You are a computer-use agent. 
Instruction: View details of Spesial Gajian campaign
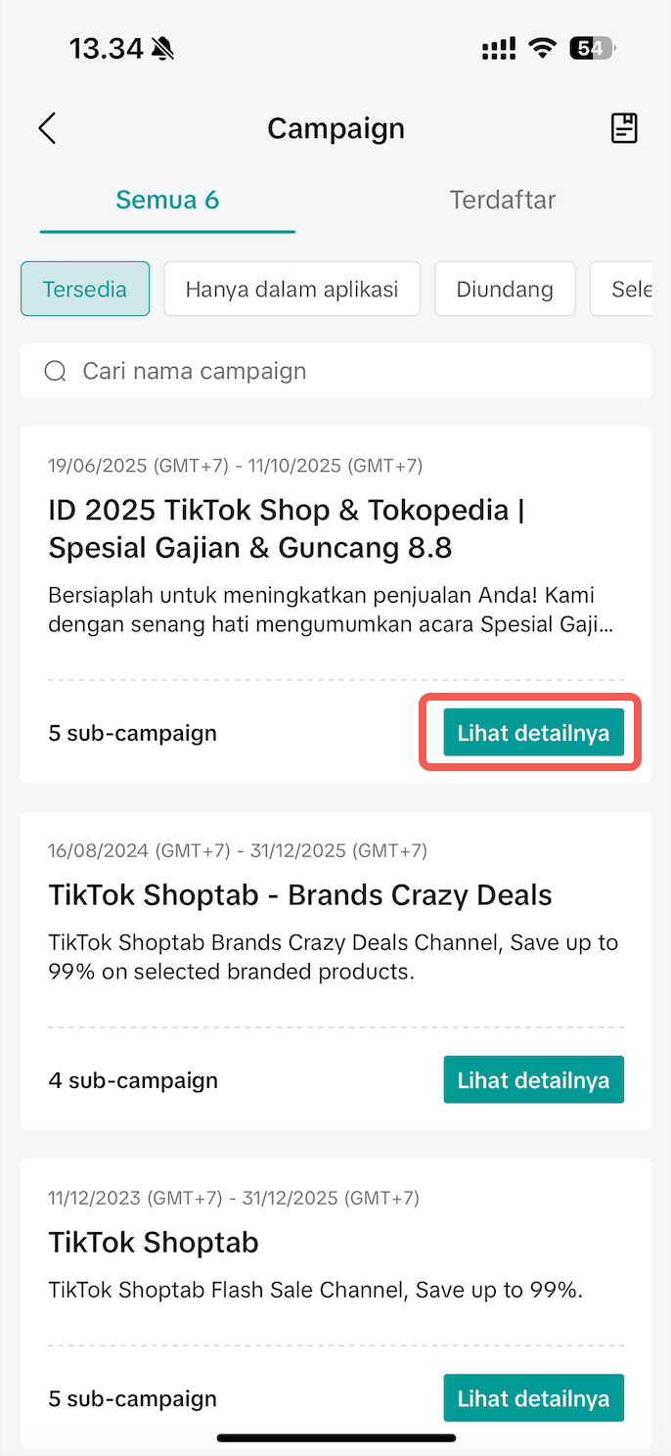(x=533, y=733)
